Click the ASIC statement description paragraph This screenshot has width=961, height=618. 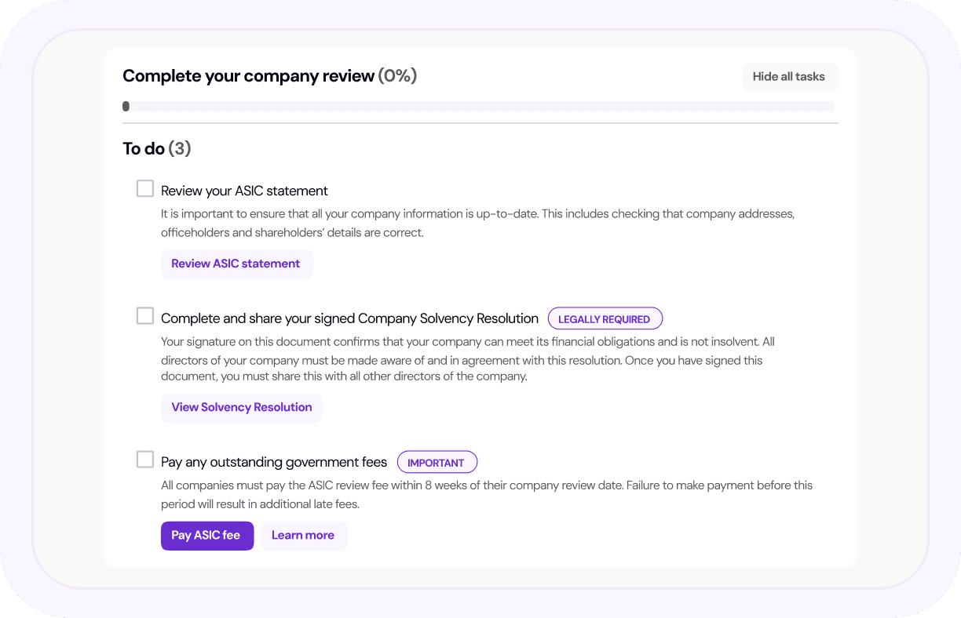click(477, 223)
